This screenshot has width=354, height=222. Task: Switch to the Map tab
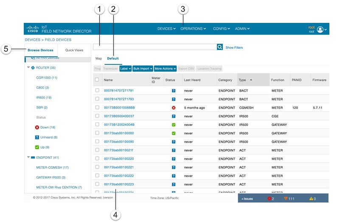click(x=98, y=58)
